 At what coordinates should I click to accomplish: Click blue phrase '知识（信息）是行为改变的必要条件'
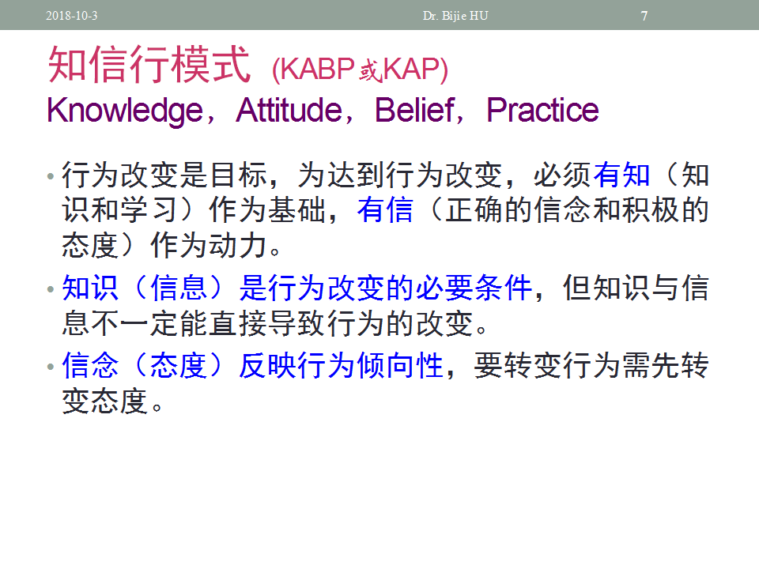pos(297,288)
